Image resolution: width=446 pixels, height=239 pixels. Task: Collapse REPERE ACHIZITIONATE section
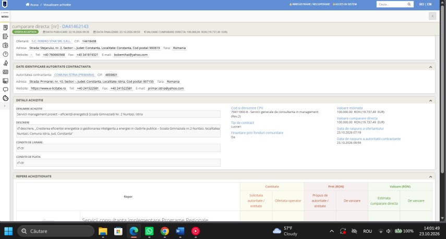[x=430, y=177]
